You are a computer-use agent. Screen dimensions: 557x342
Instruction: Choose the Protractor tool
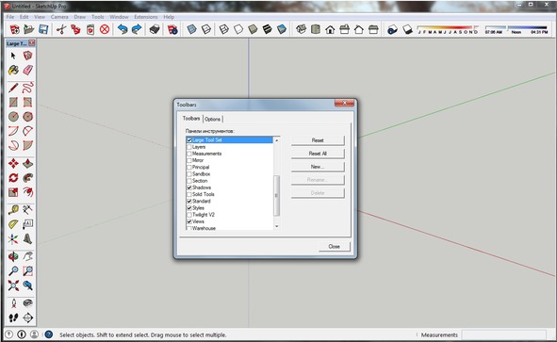tap(13, 224)
